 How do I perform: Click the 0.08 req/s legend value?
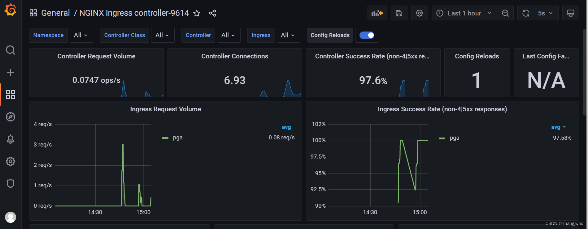[x=281, y=138]
